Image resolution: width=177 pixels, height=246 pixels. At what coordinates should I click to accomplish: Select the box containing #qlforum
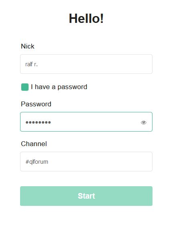pyautogui.click(x=86, y=161)
